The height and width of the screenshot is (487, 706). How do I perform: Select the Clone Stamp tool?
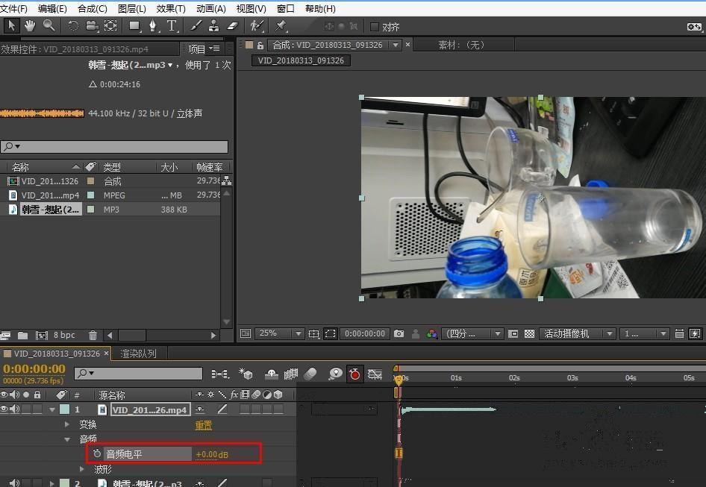point(214,26)
